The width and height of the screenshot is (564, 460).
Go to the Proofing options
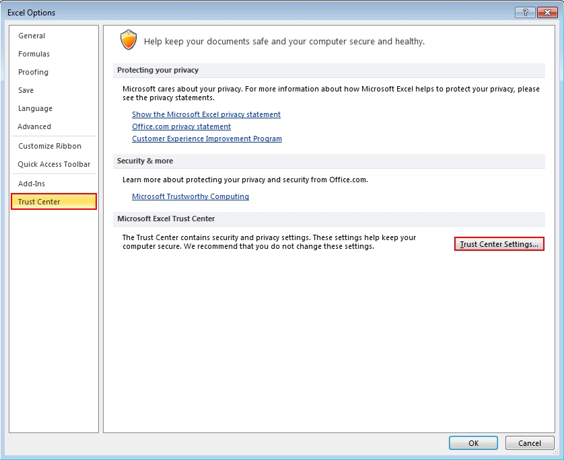[x=33, y=72]
